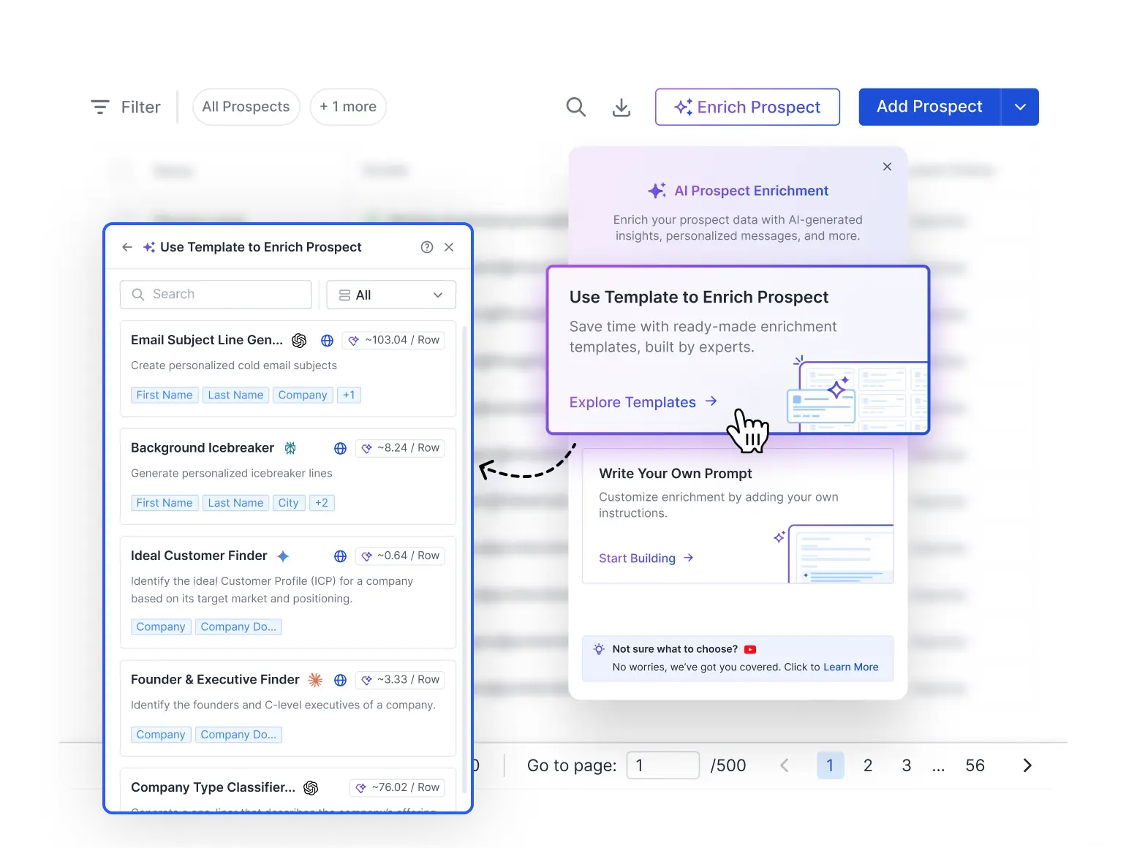The image size is (1126, 848).
Task: Open help via the question mark icon
Action: coord(427,247)
